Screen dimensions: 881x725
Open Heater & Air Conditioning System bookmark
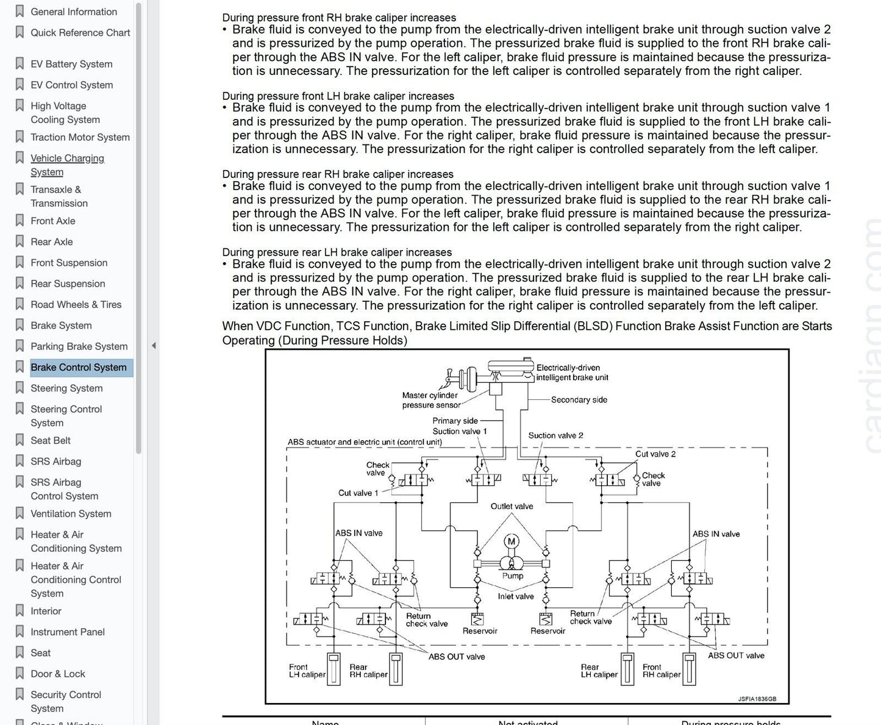(x=76, y=541)
